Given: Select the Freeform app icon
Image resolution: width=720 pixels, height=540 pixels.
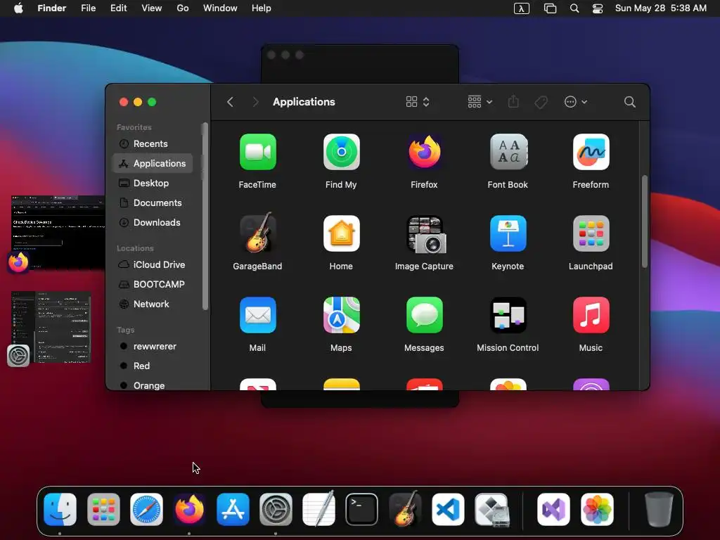Looking at the screenshot, I should pos(591,152).
